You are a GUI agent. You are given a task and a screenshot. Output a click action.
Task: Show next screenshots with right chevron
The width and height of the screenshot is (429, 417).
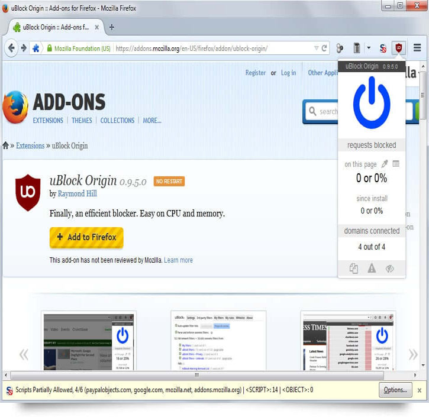point(413,354)
